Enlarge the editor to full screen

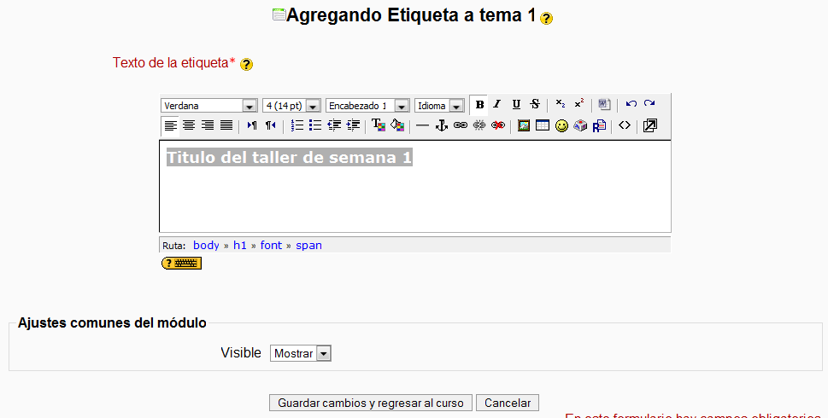(650, 125)
